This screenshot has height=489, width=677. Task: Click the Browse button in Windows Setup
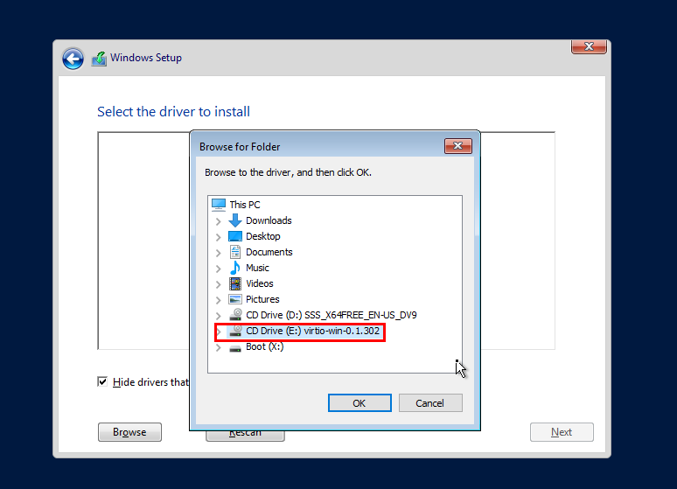point(129,432)
